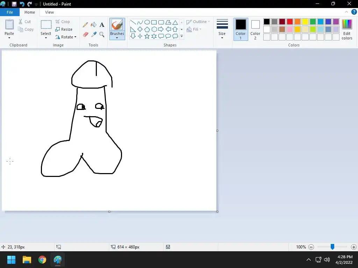The height and width of the screenshot is (268, 358).
Task: Click the Resize button
Action: (64, 29)
